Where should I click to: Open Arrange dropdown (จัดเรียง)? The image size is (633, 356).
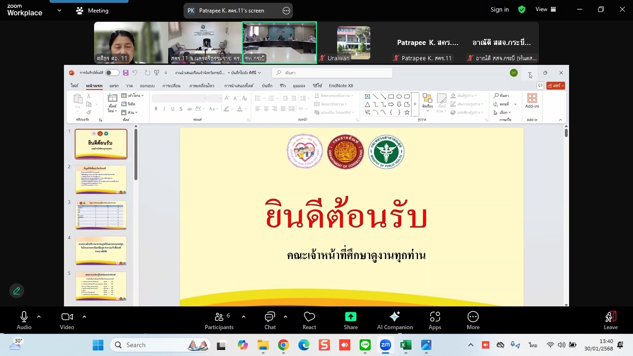[x=427, y=102]
